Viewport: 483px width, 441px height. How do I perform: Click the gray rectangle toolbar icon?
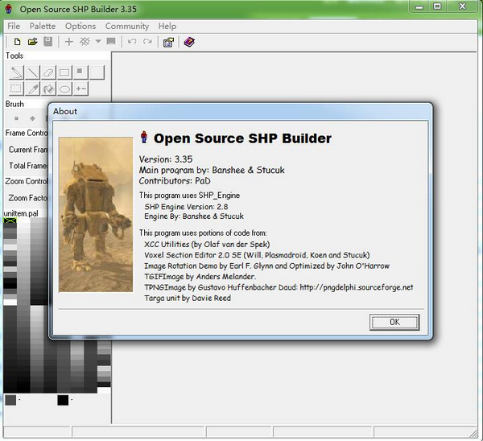tap(111, 41)
